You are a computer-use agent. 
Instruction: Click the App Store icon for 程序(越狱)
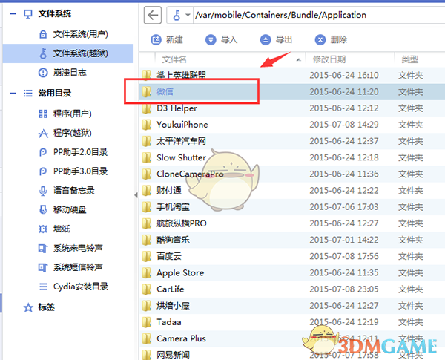pyautogui.click(x=43, y=133)
